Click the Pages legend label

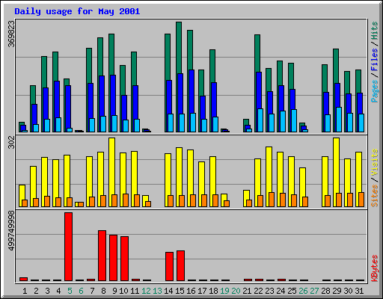click(375, 91)
